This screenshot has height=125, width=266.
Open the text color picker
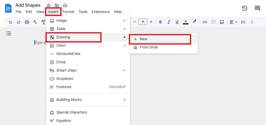pos(185,22)
